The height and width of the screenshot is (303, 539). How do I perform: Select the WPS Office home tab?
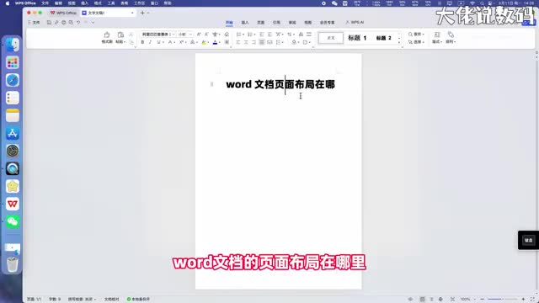pos(64,13)
